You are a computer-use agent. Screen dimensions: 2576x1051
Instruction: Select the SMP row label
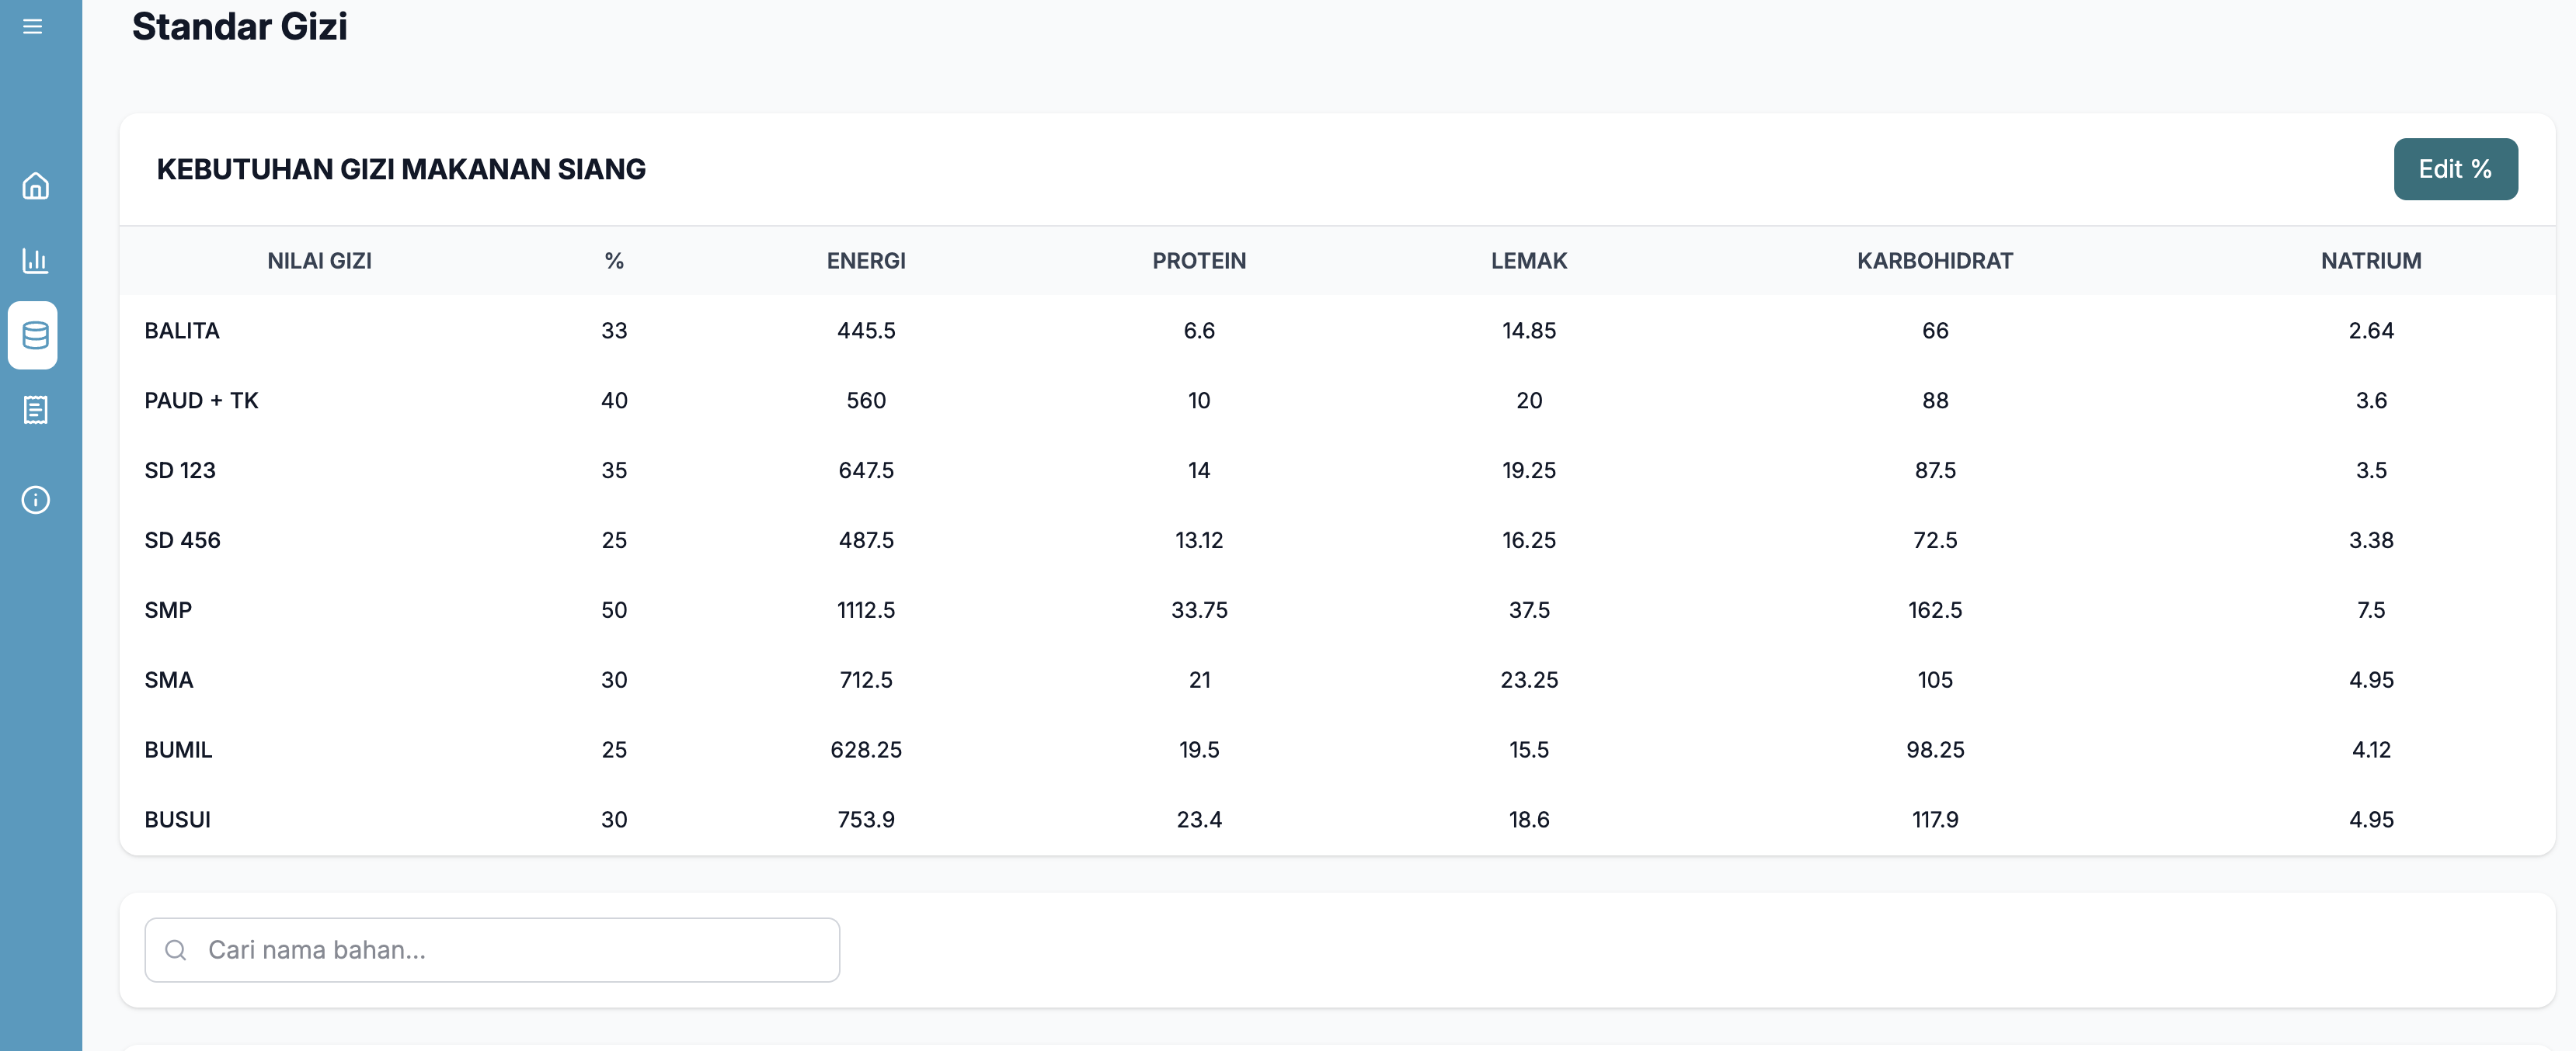168,610
